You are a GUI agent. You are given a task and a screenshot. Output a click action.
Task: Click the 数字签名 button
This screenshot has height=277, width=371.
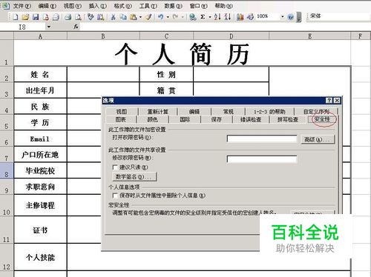(134, 177)
